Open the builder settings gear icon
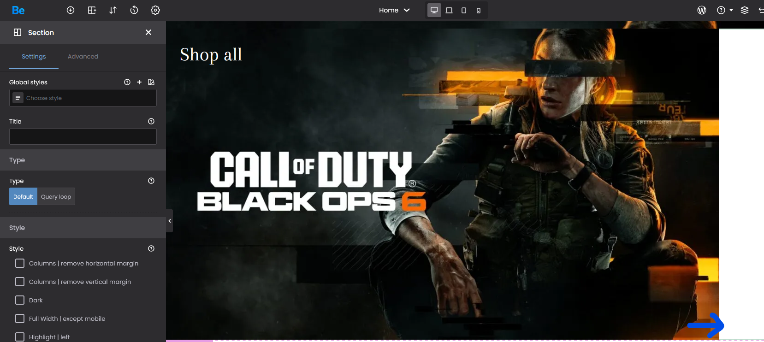The width and height of the screenshot is (764, 342). coord(155,10)
